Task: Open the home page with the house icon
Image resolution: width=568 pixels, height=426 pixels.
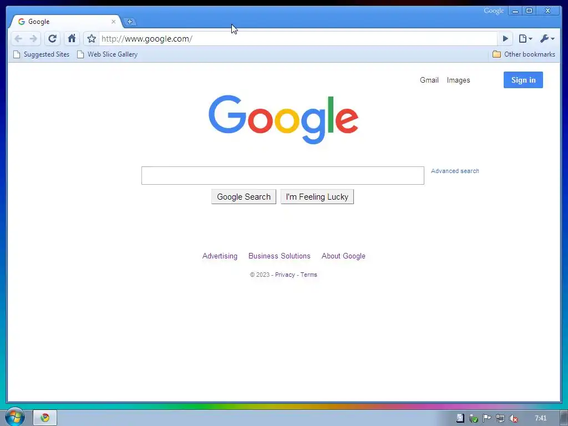Action: tap(72, 38)
